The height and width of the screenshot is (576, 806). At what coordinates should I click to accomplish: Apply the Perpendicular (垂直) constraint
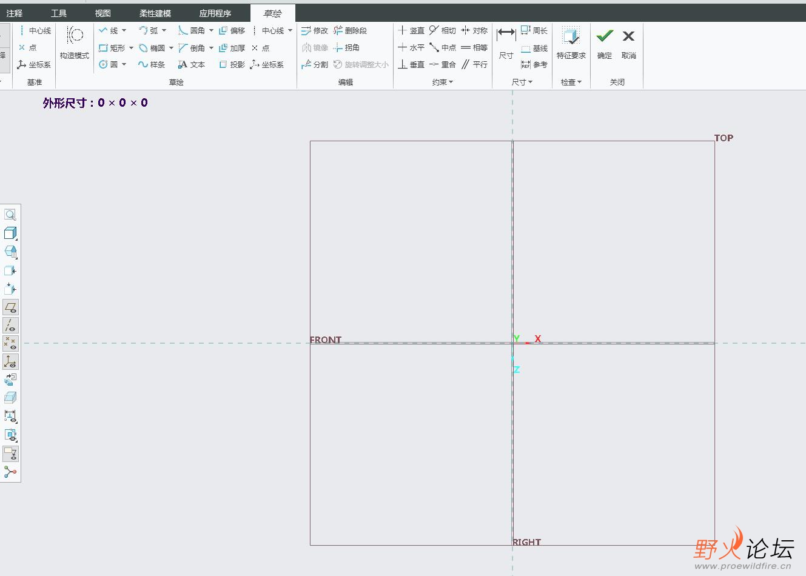(411, 64)
